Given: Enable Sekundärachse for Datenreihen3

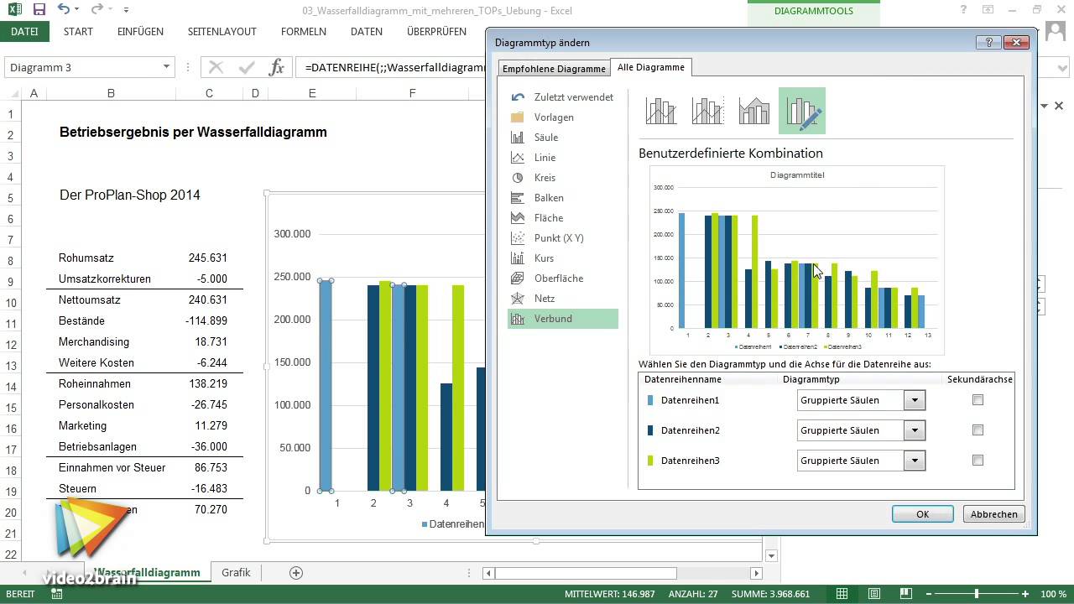Looking at the screenshot, I should click(x=978, y=461).
